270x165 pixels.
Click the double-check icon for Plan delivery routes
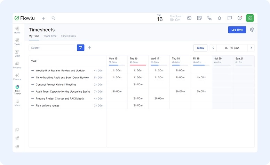coord(33,105)
